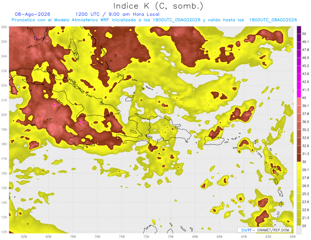The height and width of the screenshot is (240, 311).
Task: Click the color scale value '45.2'
Action: click(306, 66)
